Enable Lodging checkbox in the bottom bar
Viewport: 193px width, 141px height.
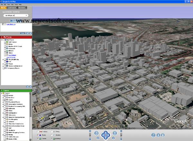(x=38, y=132)
